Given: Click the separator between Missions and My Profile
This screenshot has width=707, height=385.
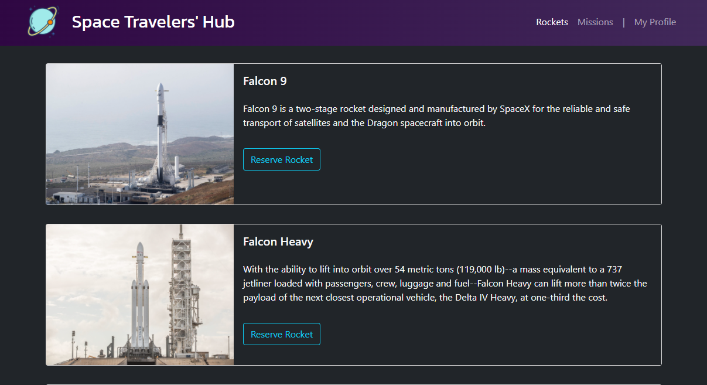Looking at the screenshot, I should pos(623,22).
